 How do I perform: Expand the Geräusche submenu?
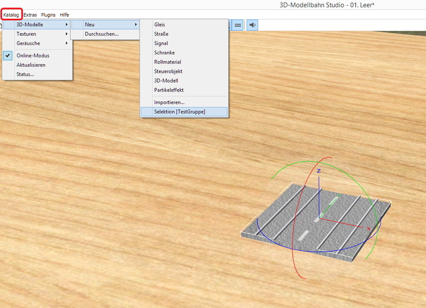point(28,43)
